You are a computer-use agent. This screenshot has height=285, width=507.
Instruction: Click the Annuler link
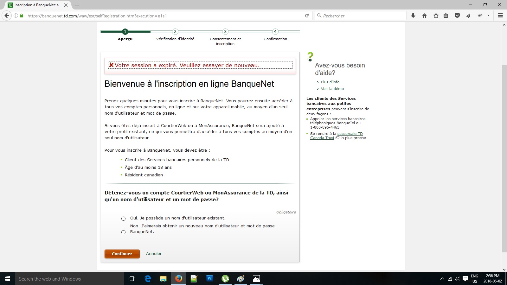pyautogui.click(x=154, y=253)
